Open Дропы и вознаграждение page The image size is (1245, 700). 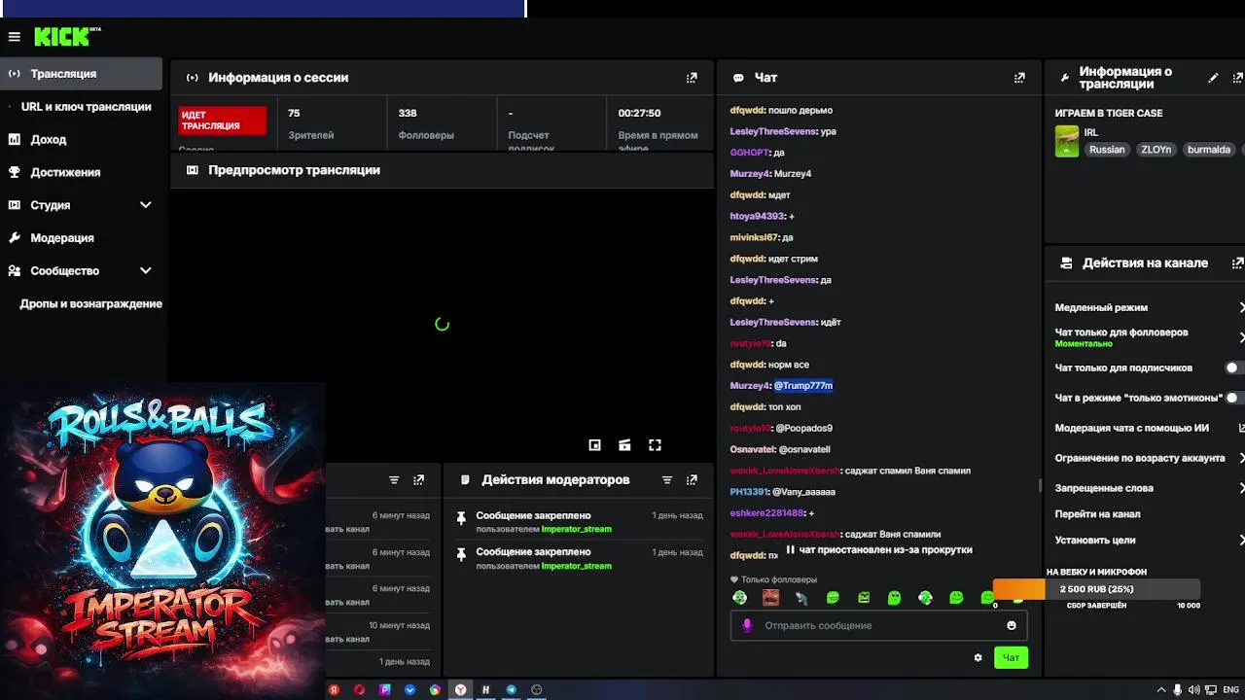[x=90, y=304]
